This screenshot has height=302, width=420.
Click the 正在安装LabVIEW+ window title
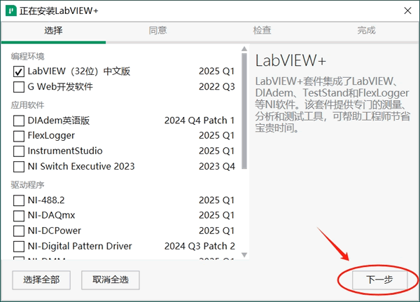pos(59,11)
